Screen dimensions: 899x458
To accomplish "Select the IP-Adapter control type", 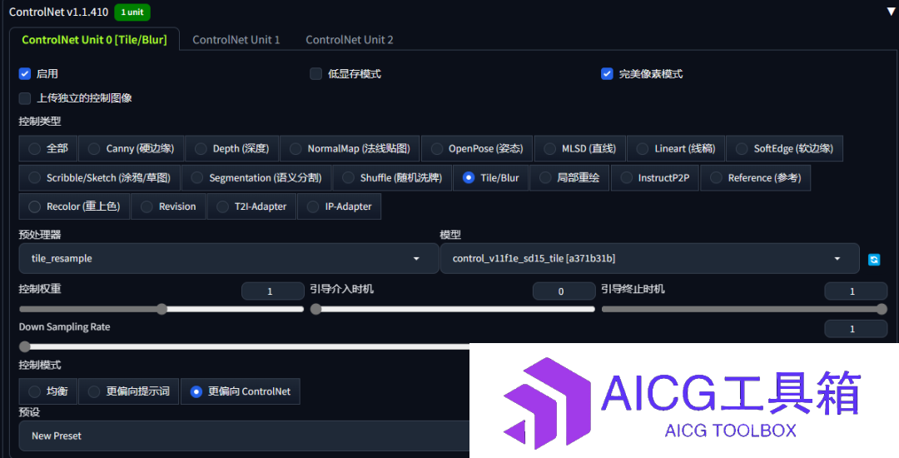I will pyautogui.click(x=340, y=207).
